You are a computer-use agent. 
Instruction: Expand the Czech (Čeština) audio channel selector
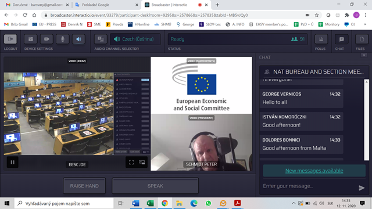click(x=135, y=39)
